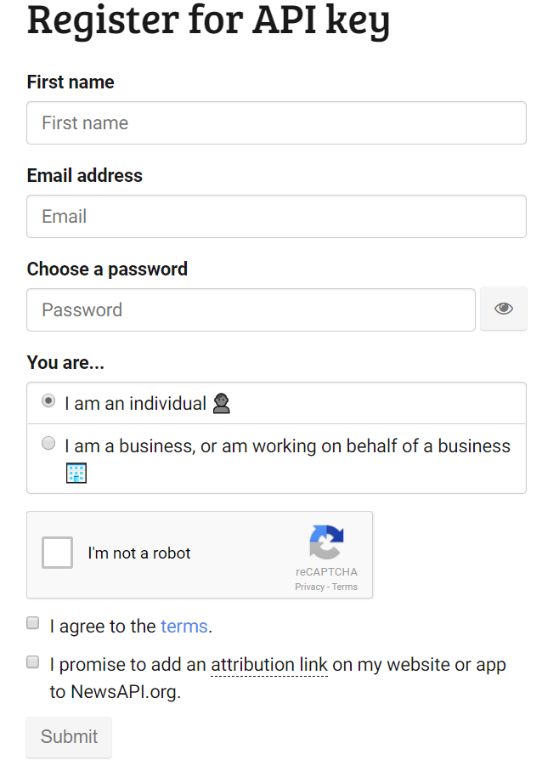Viewport: 542px width, 766px height.
Task: Click the 'Register for API key' heading
Action: point(208,20)
